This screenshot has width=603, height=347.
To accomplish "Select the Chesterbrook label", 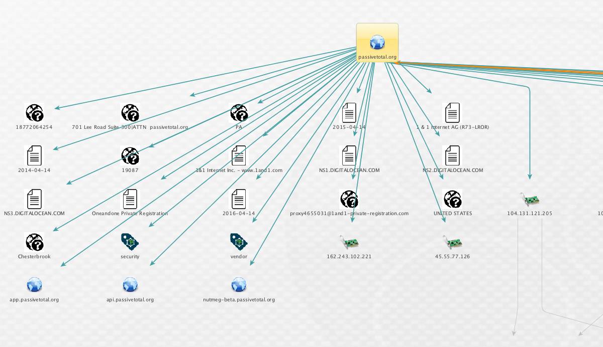I will pyautogui.click(x=34, y=257).
